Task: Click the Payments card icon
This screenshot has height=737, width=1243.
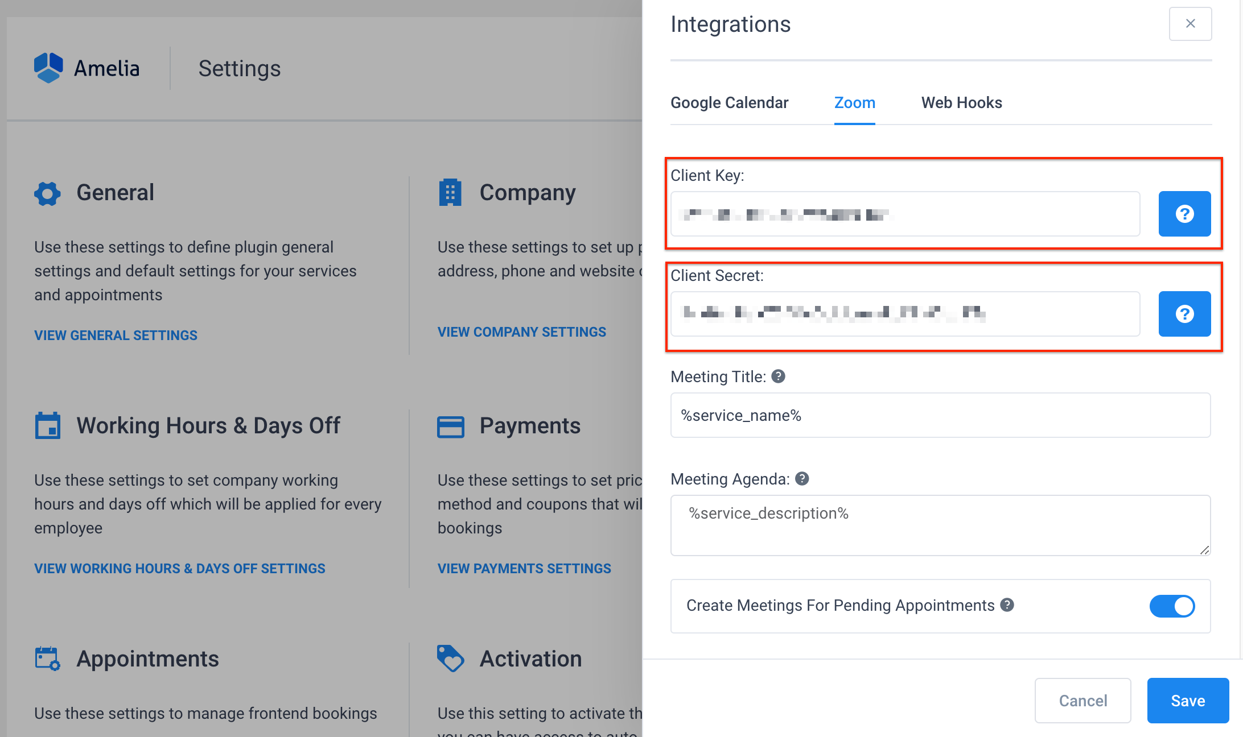Action: pyautogui.click(x=450, y=426)
